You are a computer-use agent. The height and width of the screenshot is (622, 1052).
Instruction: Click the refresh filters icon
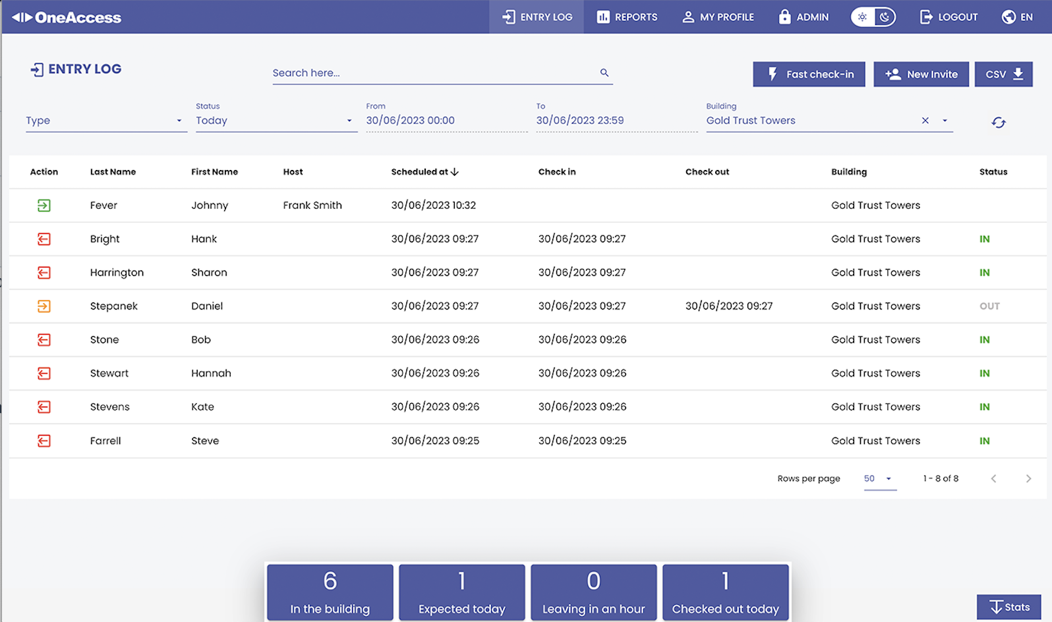pyautogui.click(x=998, y=123)
